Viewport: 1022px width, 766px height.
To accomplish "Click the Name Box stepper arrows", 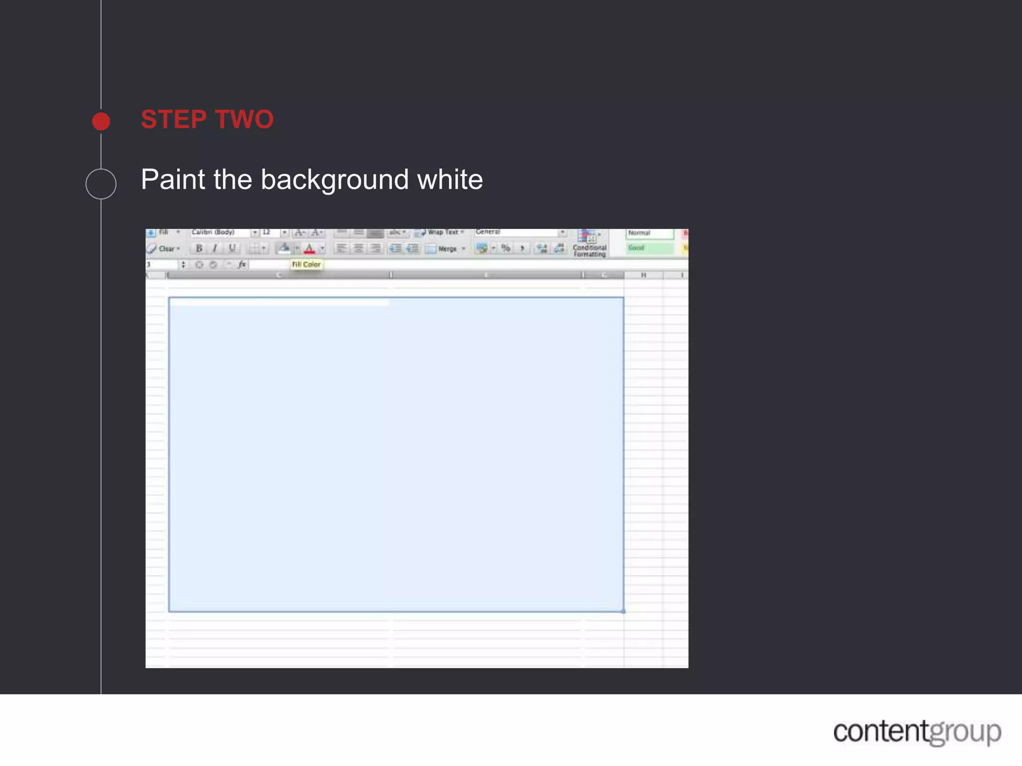I will pyautogui.click(x=183, y=265).
